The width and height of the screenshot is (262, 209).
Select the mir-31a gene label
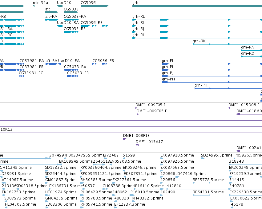(40, 3)
